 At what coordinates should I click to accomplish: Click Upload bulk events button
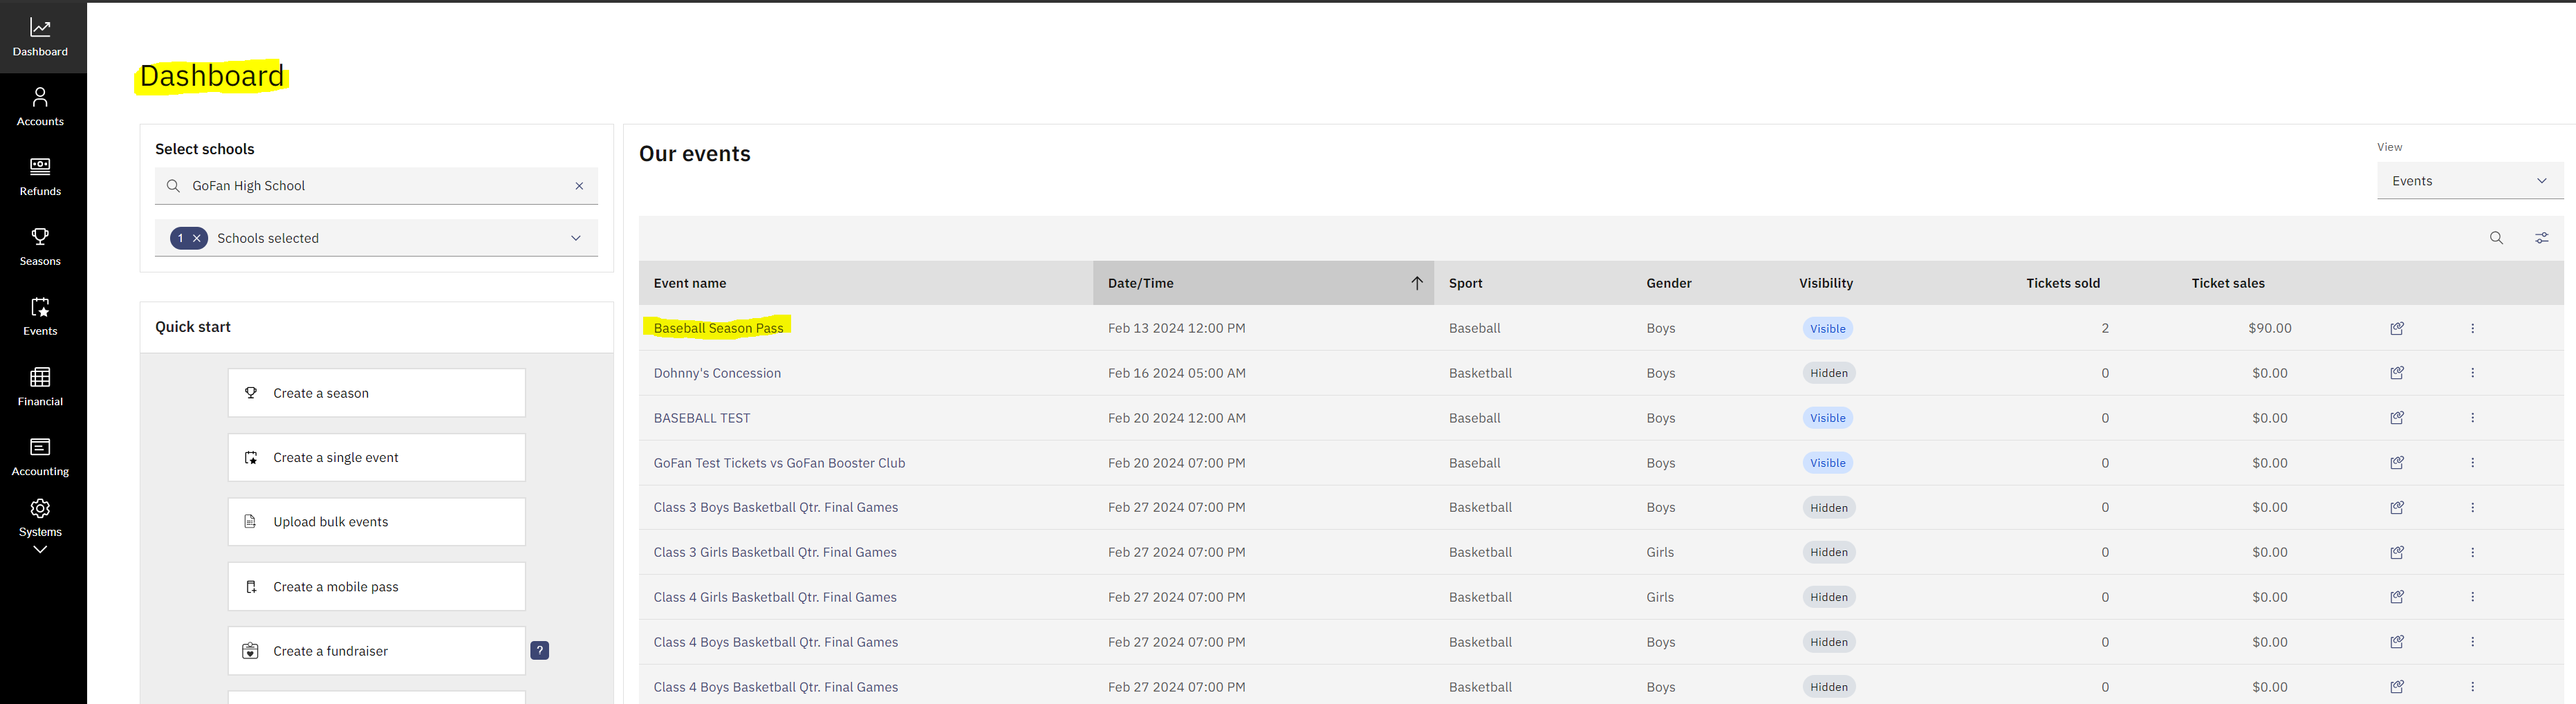tap(376, 522)
